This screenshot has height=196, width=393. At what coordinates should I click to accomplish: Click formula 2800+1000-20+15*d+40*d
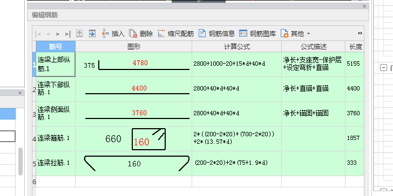[x=229, y=64]
